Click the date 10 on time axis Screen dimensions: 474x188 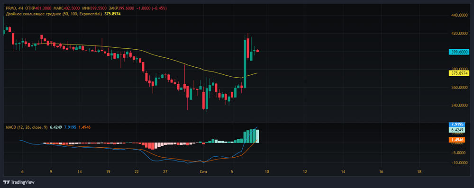coord(266,171)
